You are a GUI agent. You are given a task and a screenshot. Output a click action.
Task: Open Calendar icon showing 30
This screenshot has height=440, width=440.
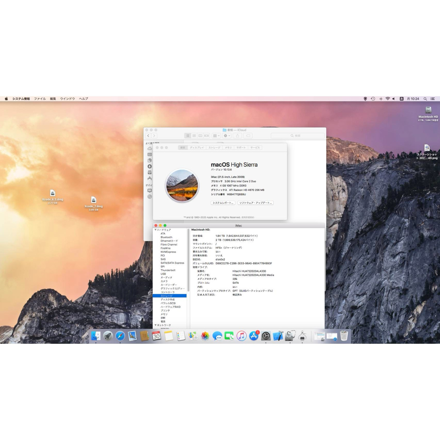[x=156, y=336]
